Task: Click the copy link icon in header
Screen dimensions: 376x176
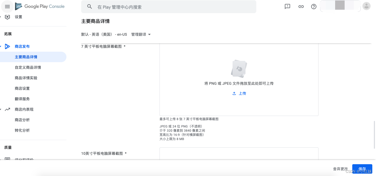Action: pos(301,7)
